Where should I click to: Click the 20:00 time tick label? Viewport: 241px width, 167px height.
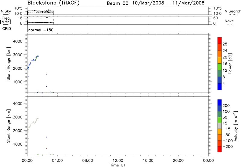click(x=178, y=161)
